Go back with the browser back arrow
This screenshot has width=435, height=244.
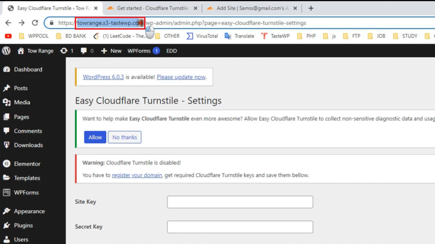8,23
